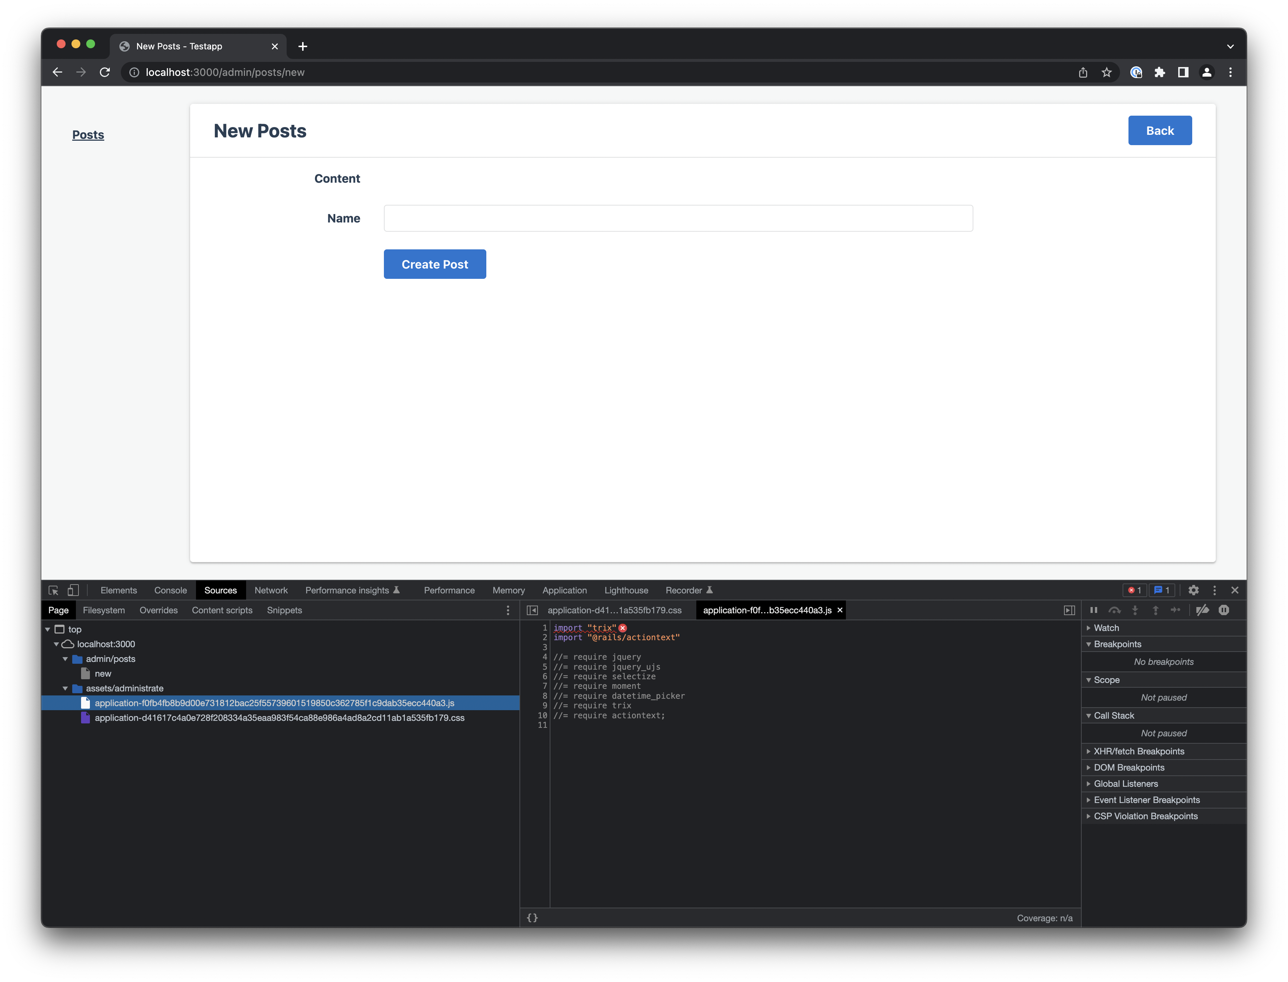The height and width of the screenshot is (982, 1288).
Task: Expand XHR/fetch Breakpoints section
Action: [x=1138, y=751]
